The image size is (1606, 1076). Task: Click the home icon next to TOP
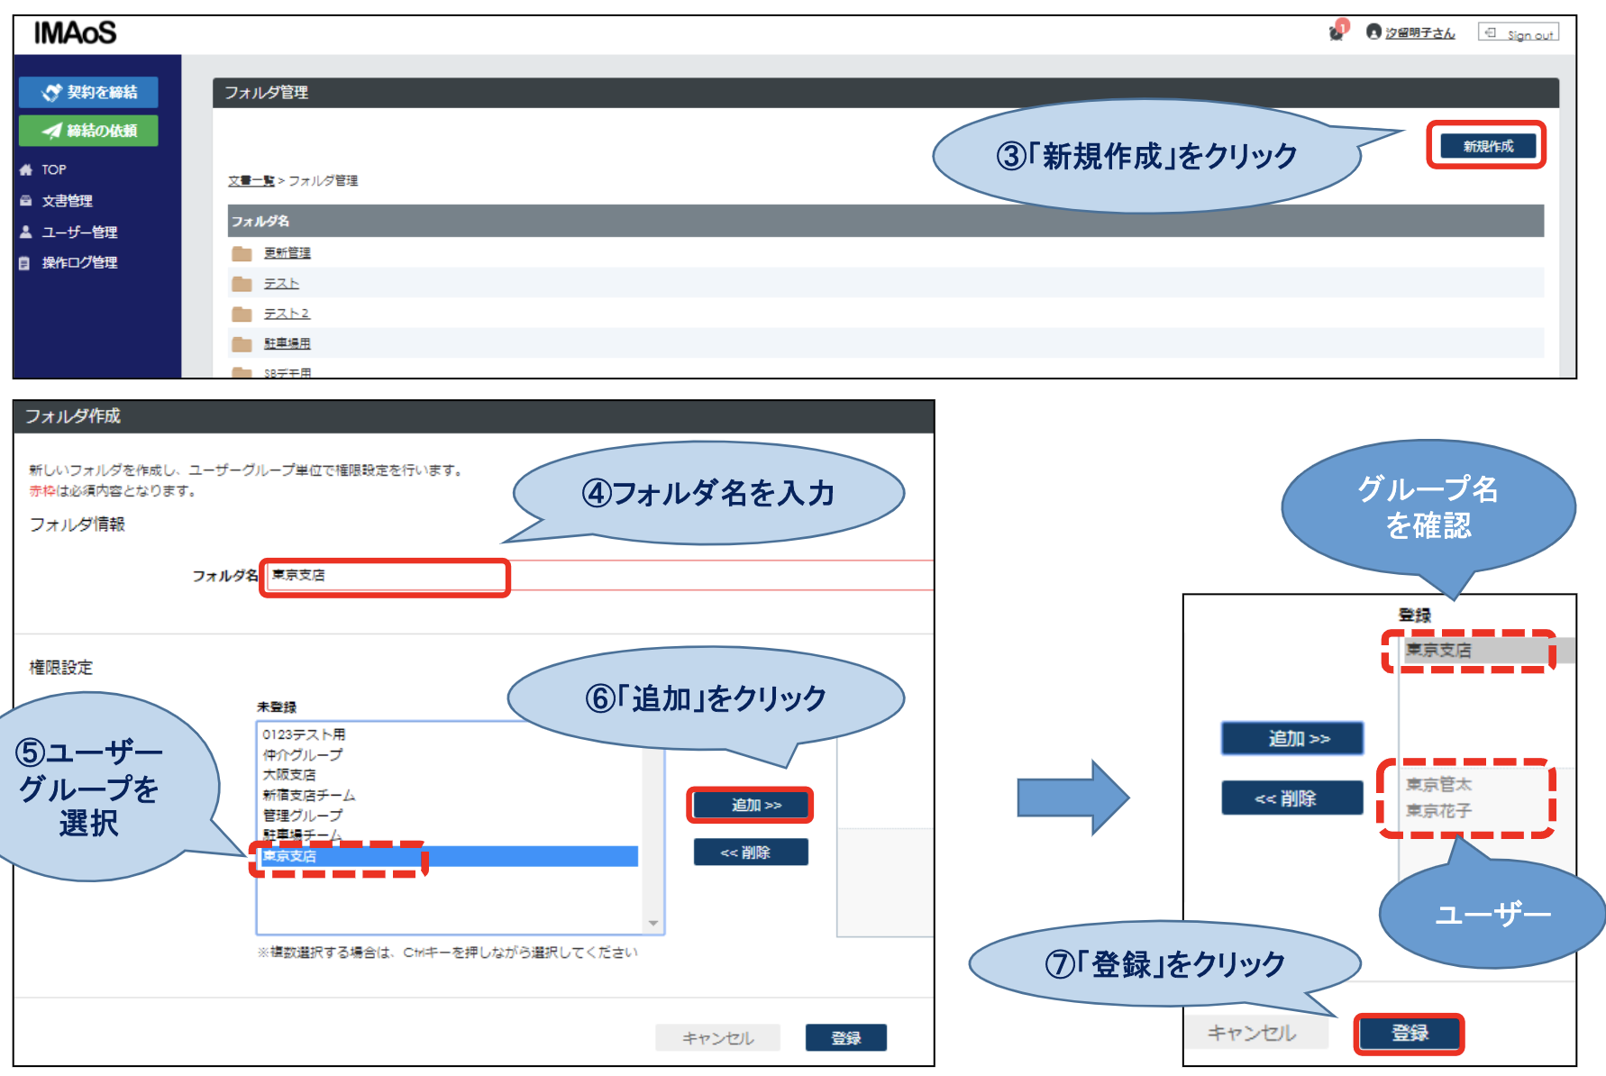(x=25, y=169)
